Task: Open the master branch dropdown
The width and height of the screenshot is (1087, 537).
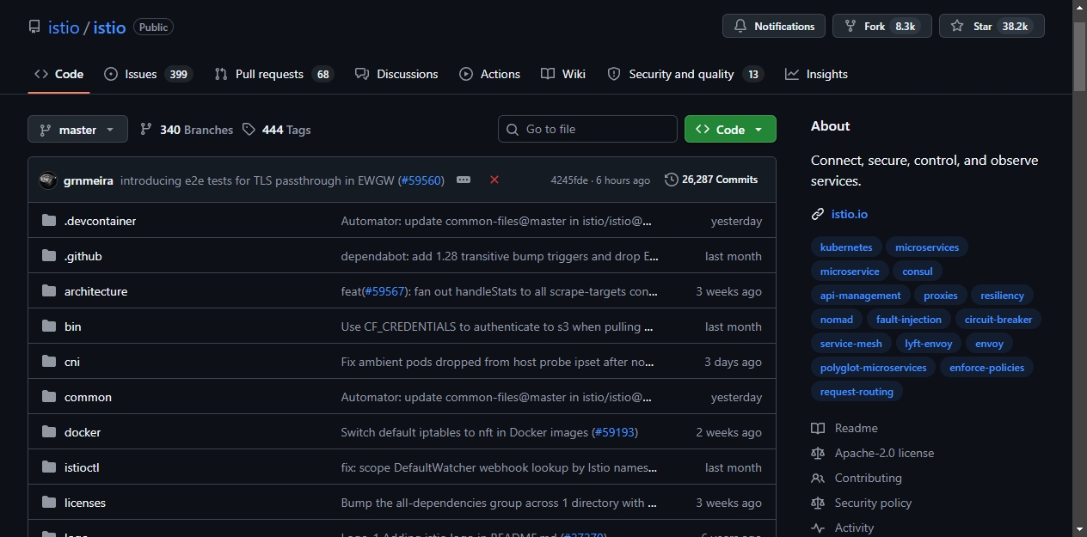Action: [77, 130]
